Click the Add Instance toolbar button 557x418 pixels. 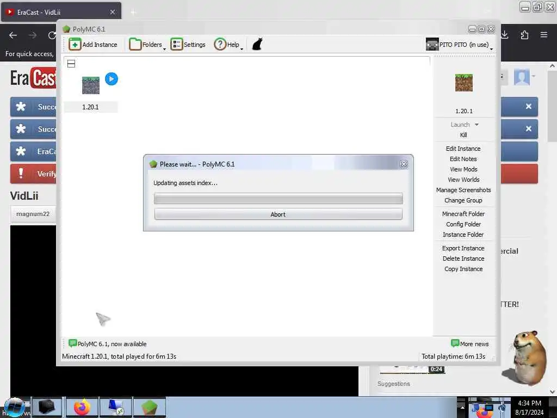[x=92, y=45]
